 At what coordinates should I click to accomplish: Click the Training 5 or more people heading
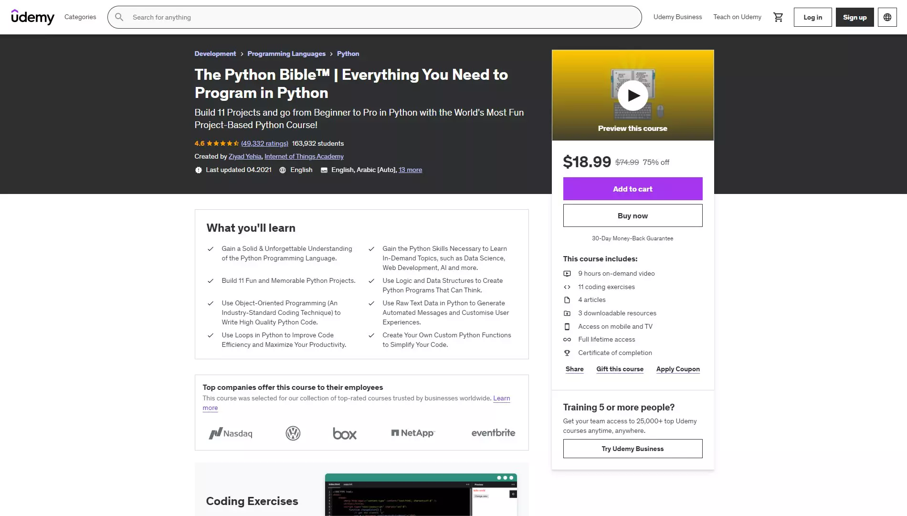pyautogui.click(x=619, y=408)
